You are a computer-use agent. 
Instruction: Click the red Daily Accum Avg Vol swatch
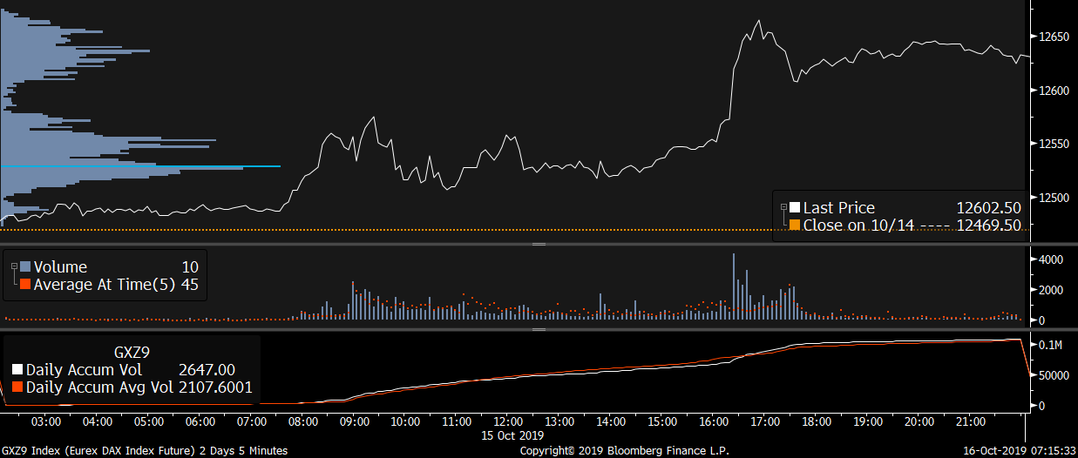click(x=18, y=387)
